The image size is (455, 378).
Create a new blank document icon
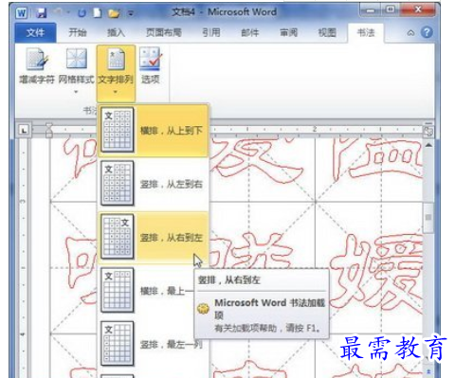[98, 12]
